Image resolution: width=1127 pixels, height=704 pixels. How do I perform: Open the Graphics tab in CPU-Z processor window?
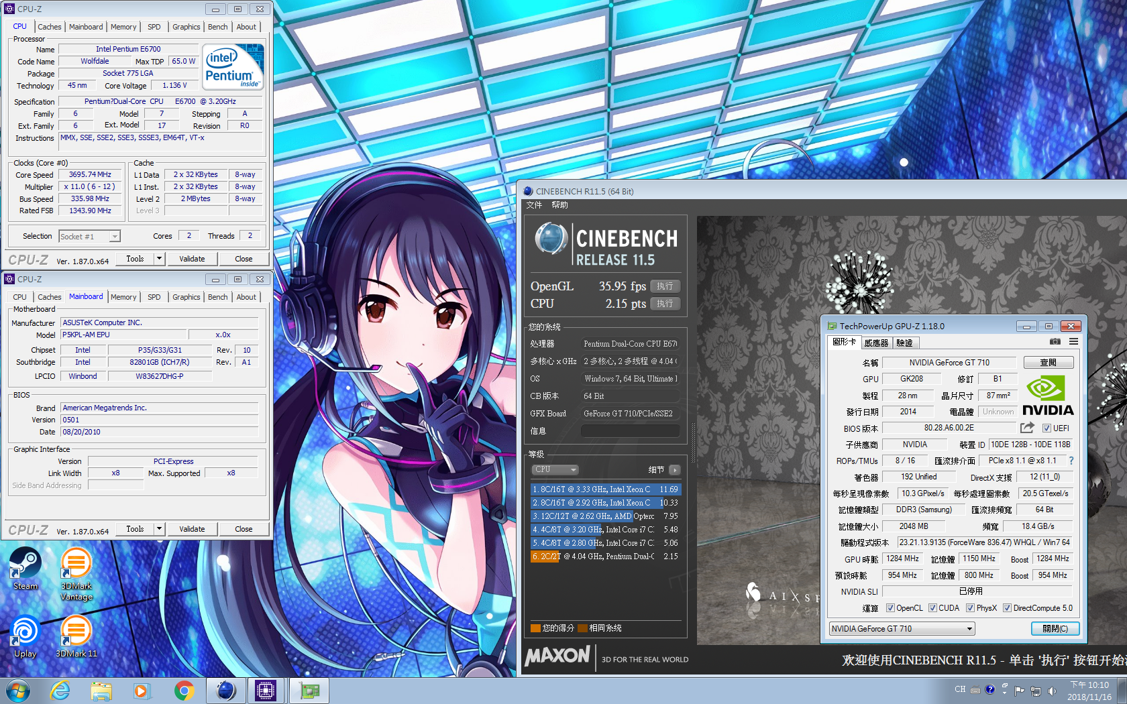coord(186,27)
